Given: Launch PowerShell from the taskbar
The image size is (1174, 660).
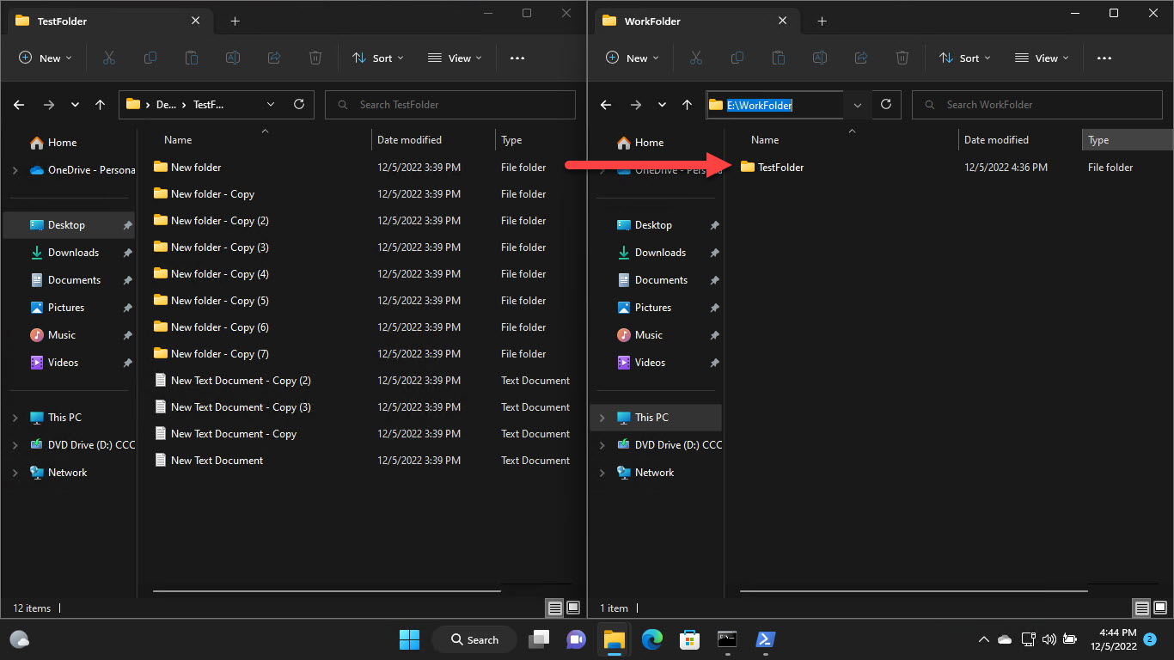Looking at the screenshot, I should point(765,639).
